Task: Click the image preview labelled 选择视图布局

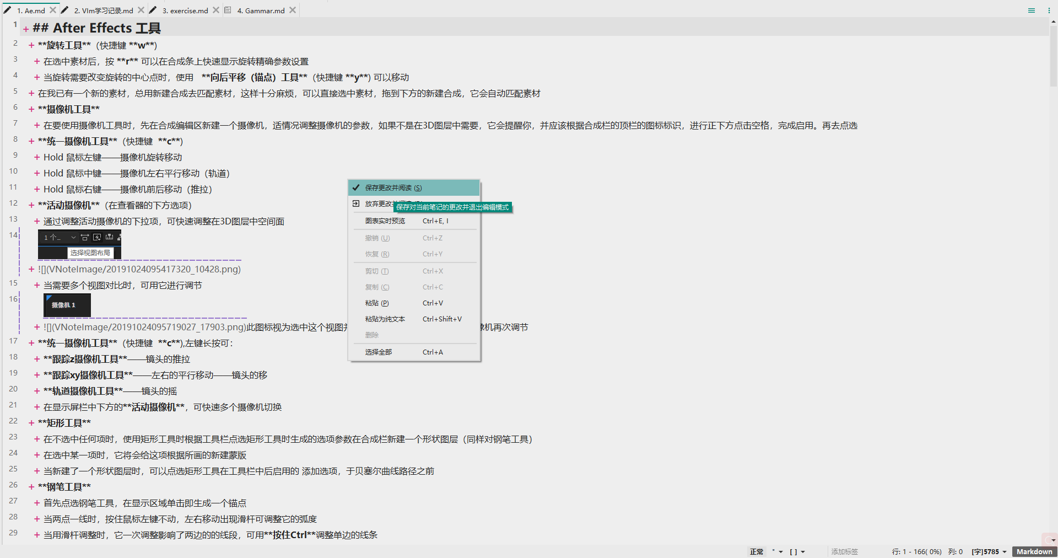Action: click(79, 244)
